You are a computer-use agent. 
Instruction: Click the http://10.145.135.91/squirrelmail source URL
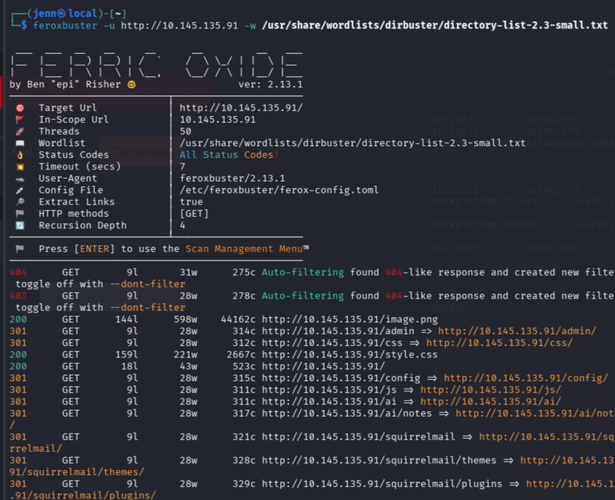tap(358, 437)
